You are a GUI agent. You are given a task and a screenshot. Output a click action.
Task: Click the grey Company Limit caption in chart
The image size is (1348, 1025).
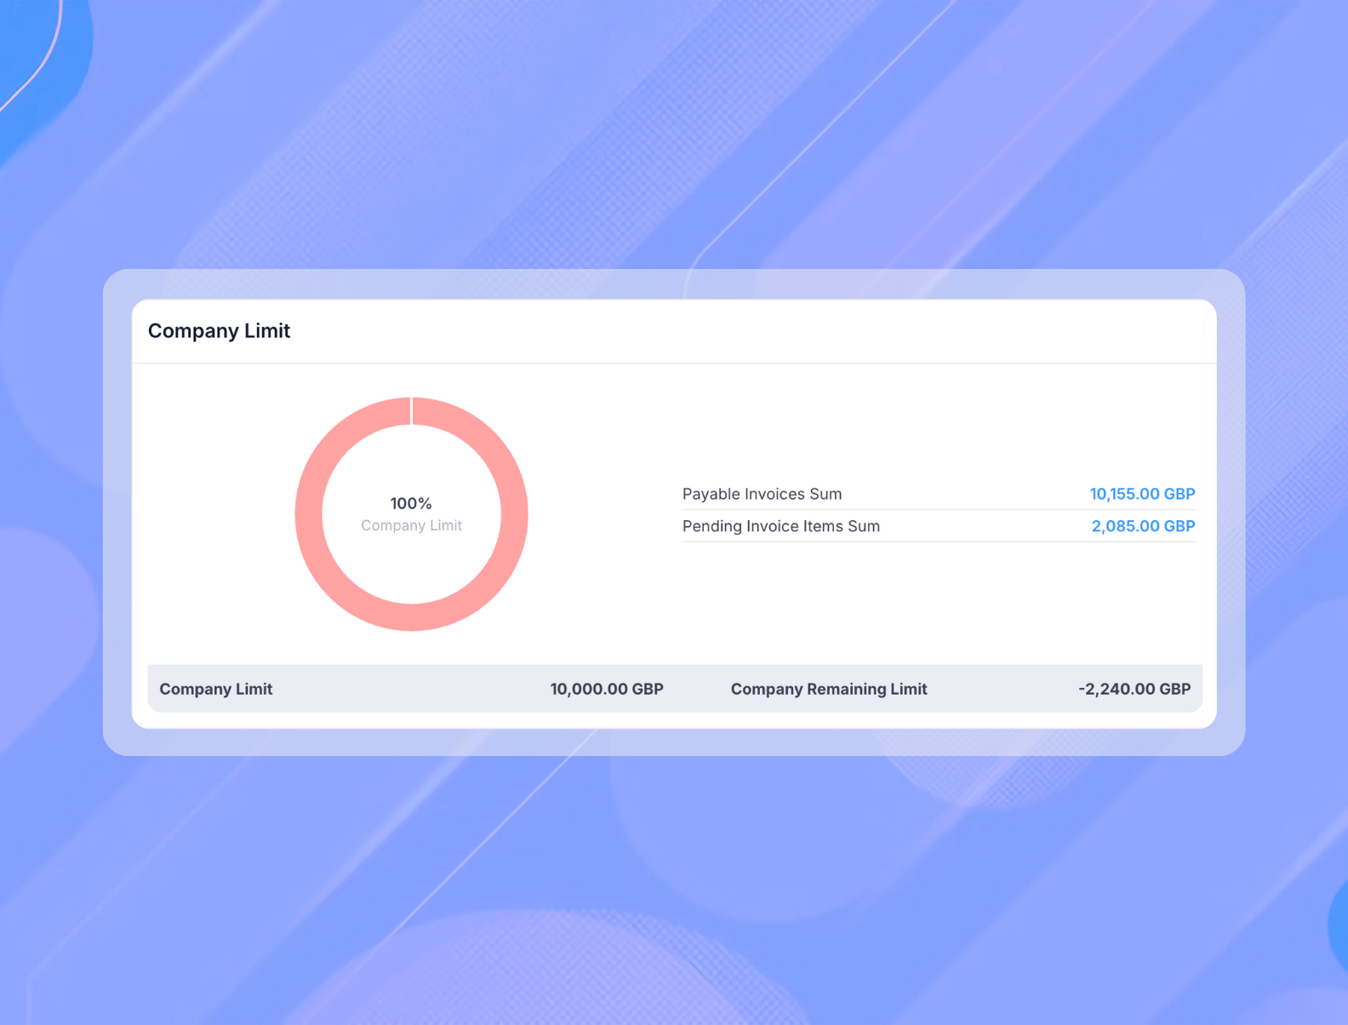(411, 525)
